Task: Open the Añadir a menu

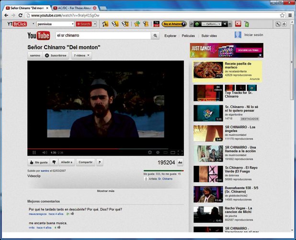Action: click(x=67, y=162)
